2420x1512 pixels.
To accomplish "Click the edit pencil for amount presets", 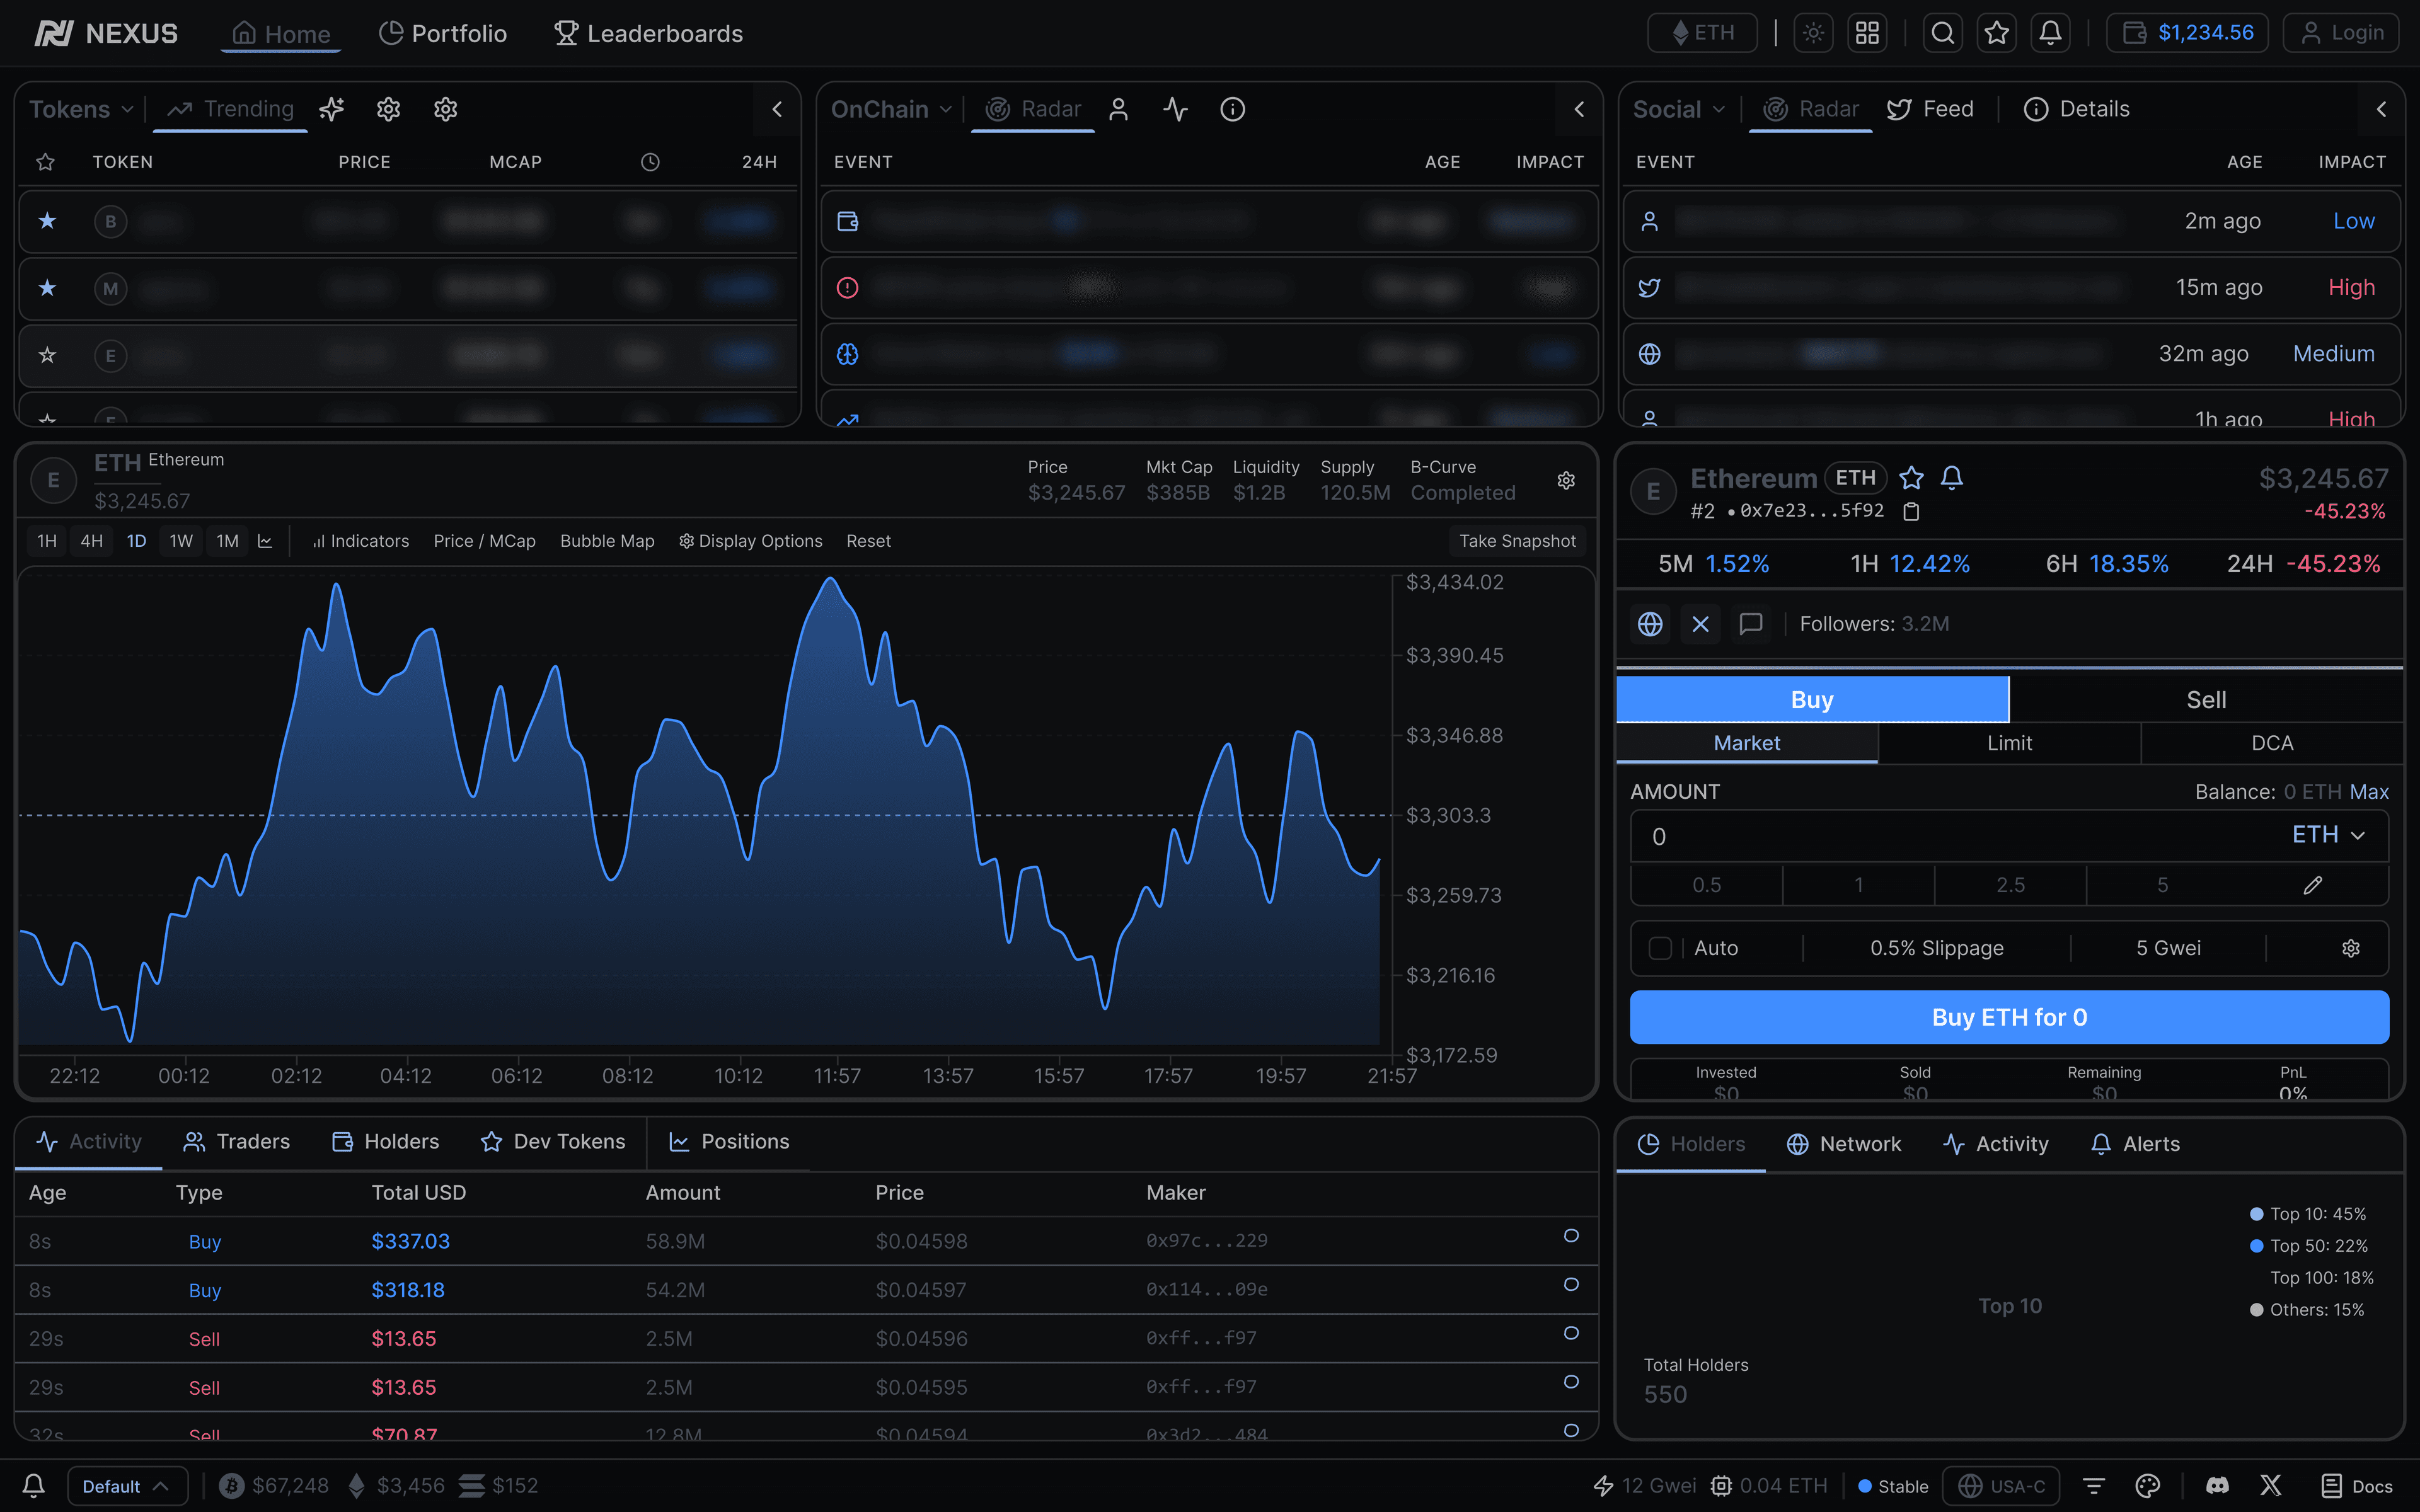I will pos(2312,885).
